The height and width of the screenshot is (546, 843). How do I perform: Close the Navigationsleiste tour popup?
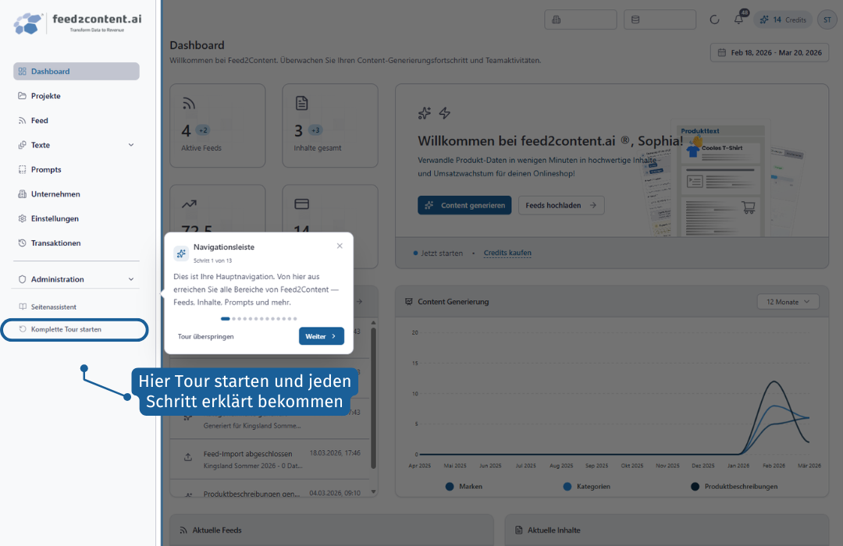pos(340,246)
